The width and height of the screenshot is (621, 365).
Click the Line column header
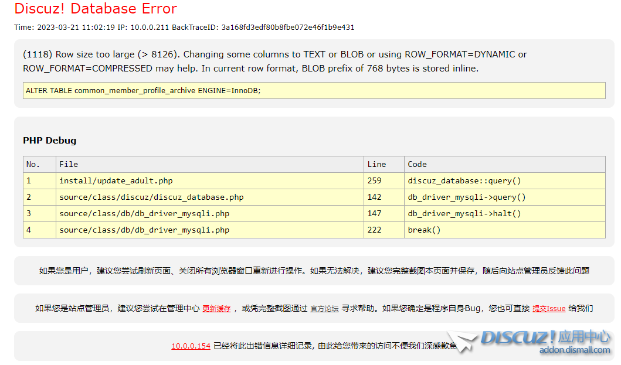click(376, 165)
